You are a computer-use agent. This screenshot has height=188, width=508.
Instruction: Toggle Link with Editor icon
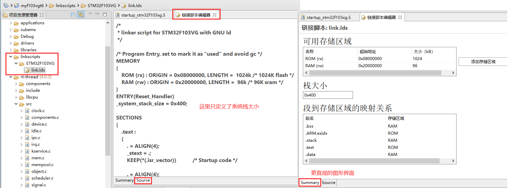[81, 15]
